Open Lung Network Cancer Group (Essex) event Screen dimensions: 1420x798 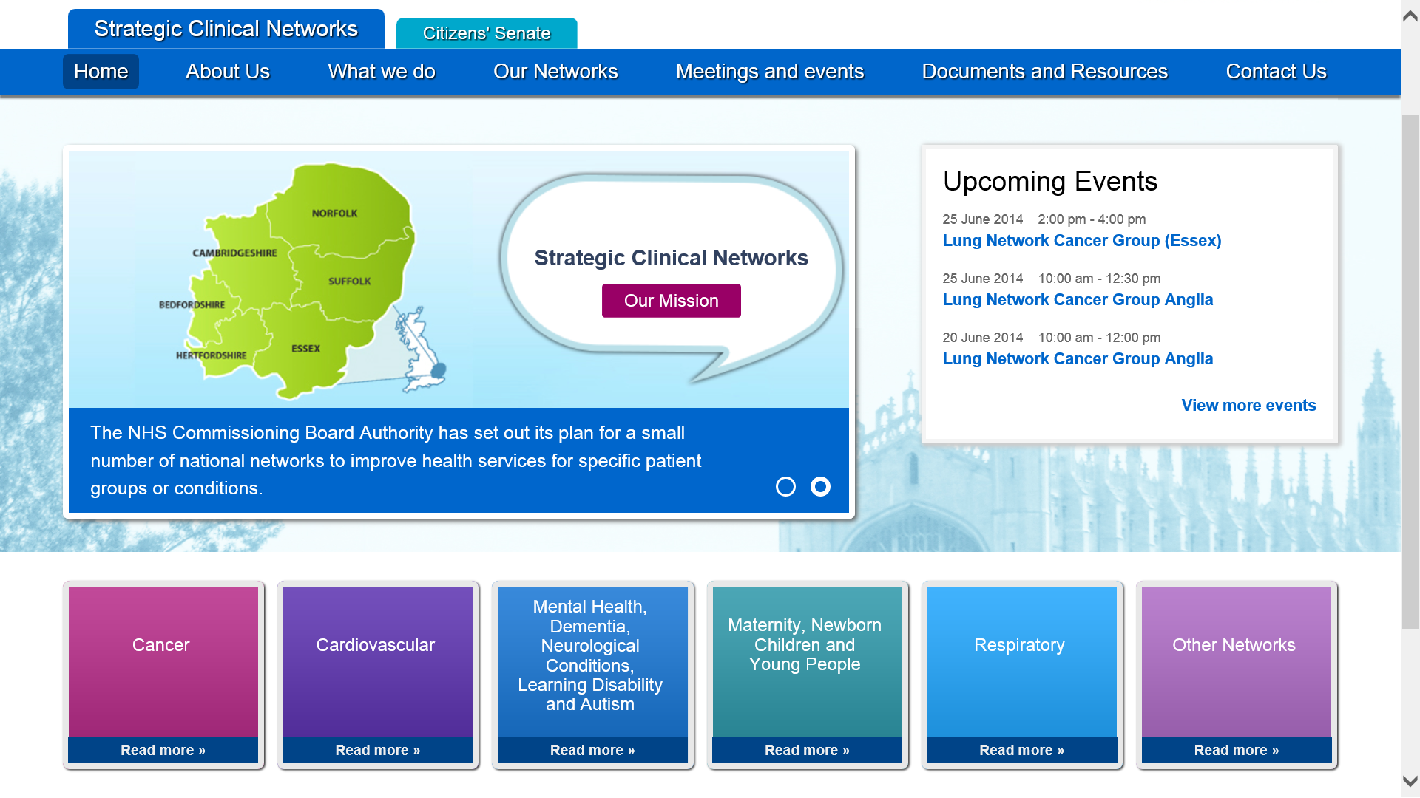pos(1082,241)
